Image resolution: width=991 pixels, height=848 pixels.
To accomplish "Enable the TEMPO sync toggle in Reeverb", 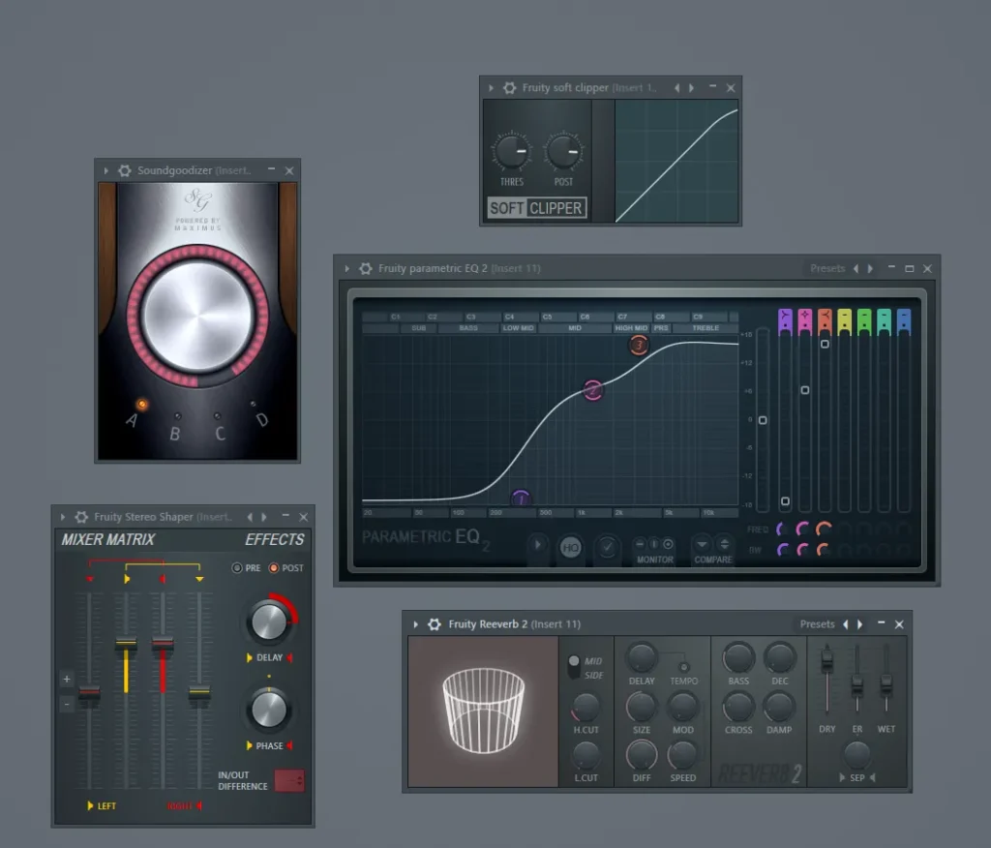I will pyautogui.click(x=683, y=667).
